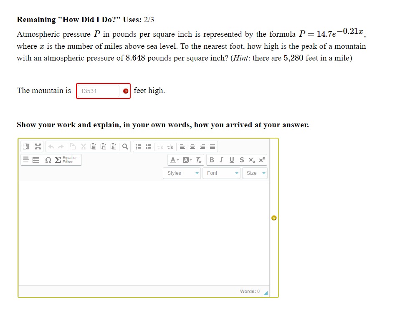Click the 'feet high.' text
Image resolution: width=400 pixels, height=313 pixels.
[149, 91]
